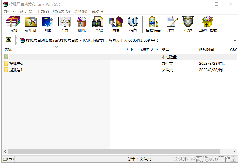Minimize the WinRAR window
Screen dimensions: 241x165
click(x=202, y=4)
